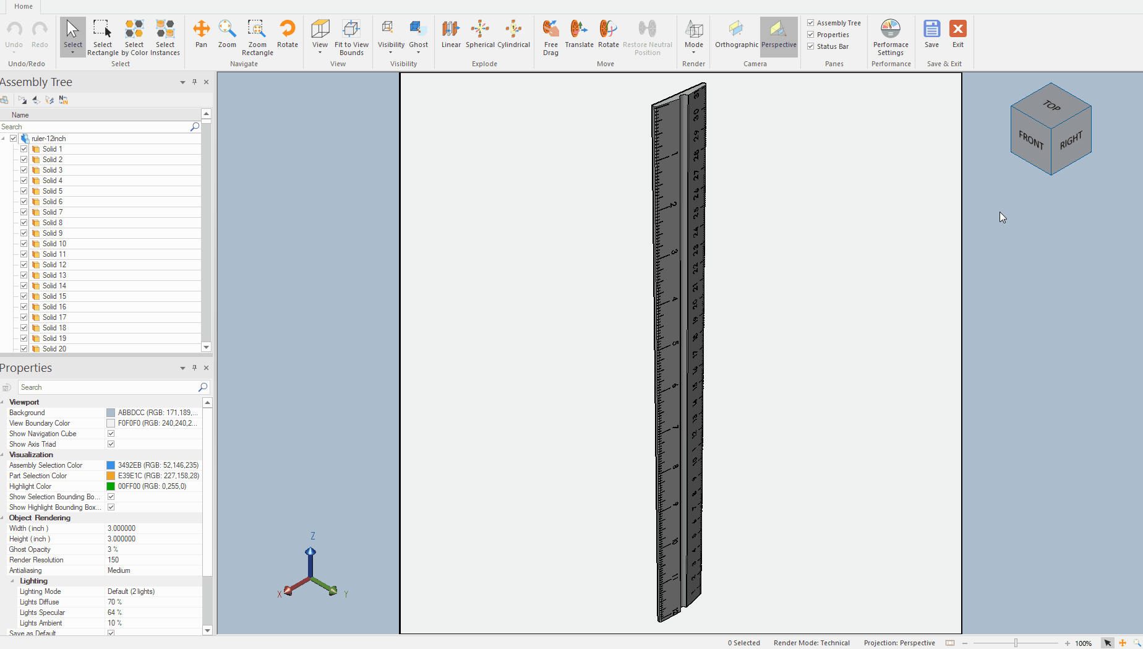Select Solid 8 in the assembly tree
Viewport: 1143px width, 649px height.
[53, 223]
